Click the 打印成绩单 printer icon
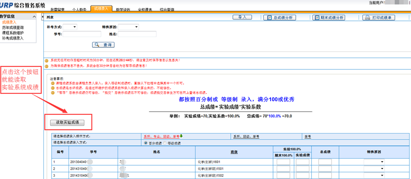 367,18
